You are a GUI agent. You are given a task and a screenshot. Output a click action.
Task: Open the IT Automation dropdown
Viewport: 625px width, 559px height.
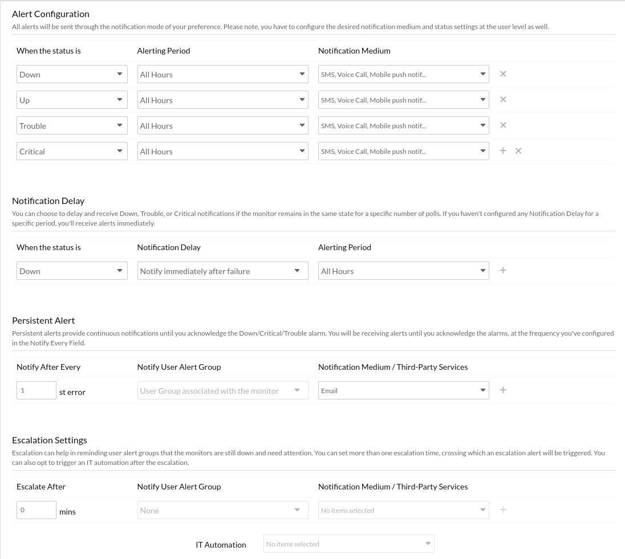click(x=348, y=544)
